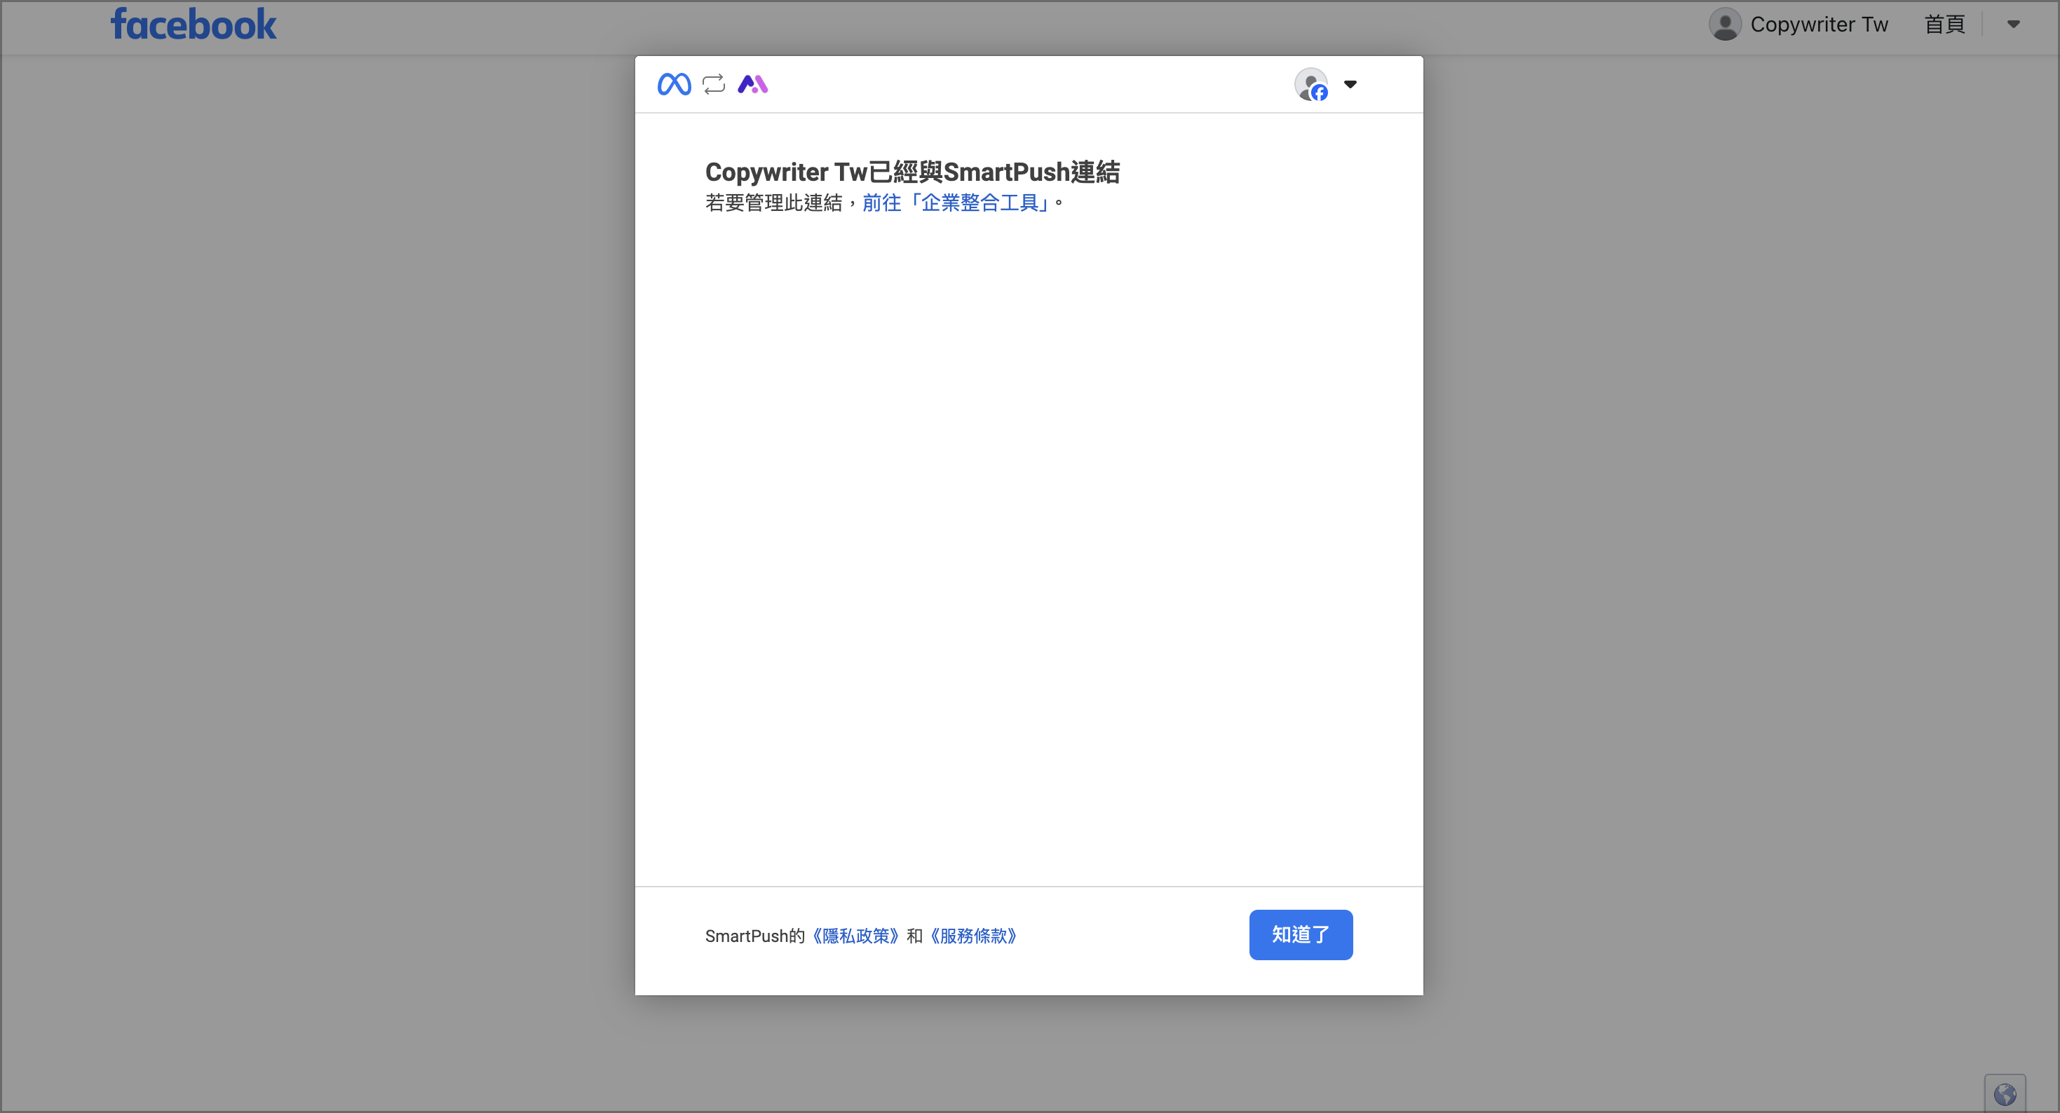Click the 若要管理此連結 text
This screenshot has height=1113, width=2060.
(773, 203)
